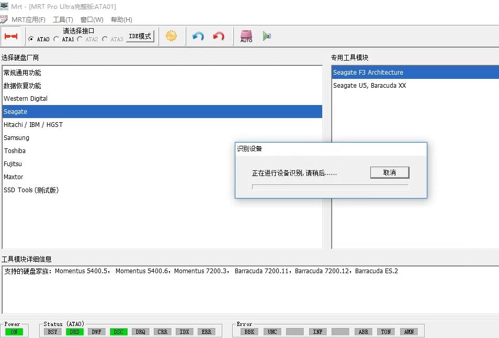Open the 工具(T) menu
The height and width of the screenshot is (338, 499).
tap(63, 20)
